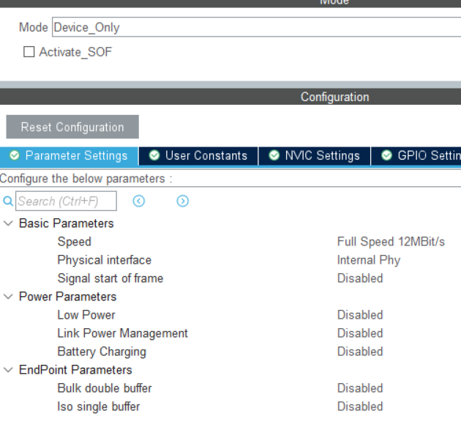Click the Full Speed 12MBit/s value
Image resolution: width=461 pixels, height=433 pixels.
pos(391,242)
